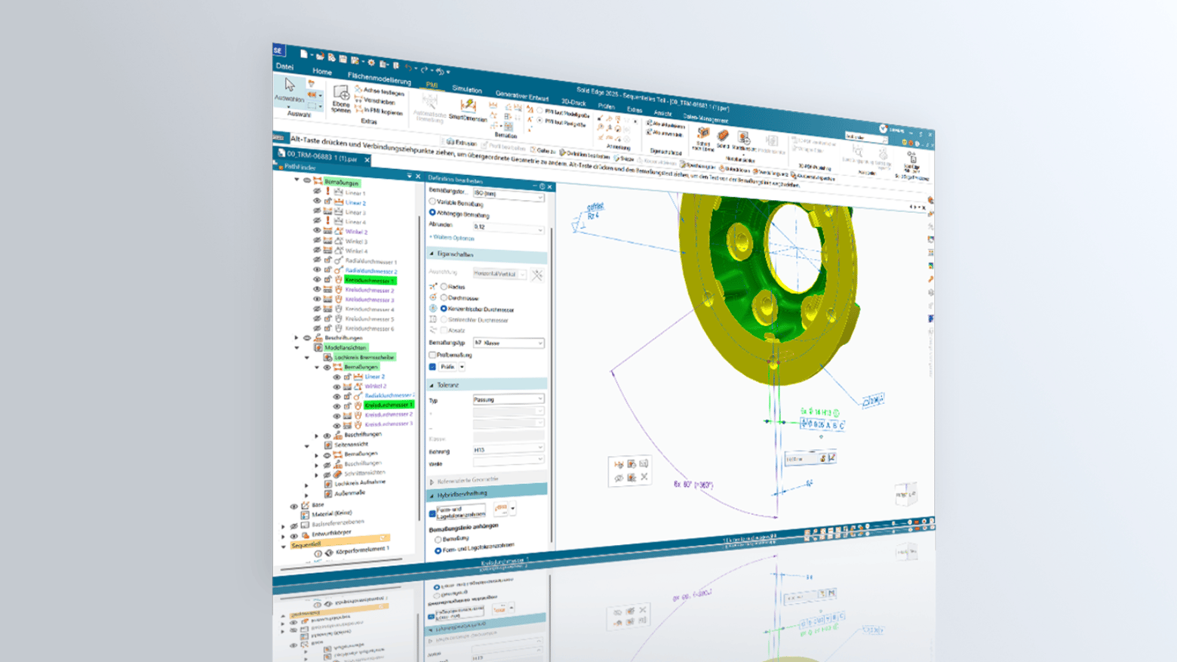The width and height of the screenshot is (1177, 662).
Task: Hide Kreisdurchmesser 2 using its eye icon
Action: (x=317, y=289)
